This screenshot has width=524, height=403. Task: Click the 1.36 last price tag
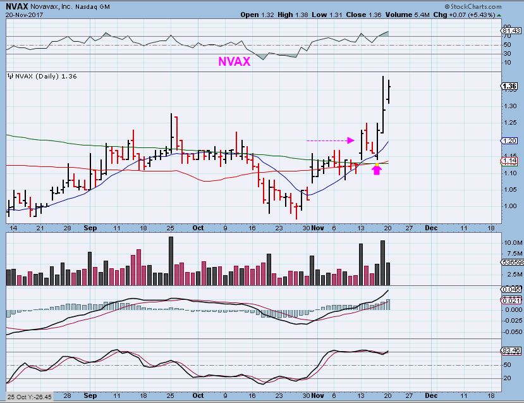pos(509,86)
